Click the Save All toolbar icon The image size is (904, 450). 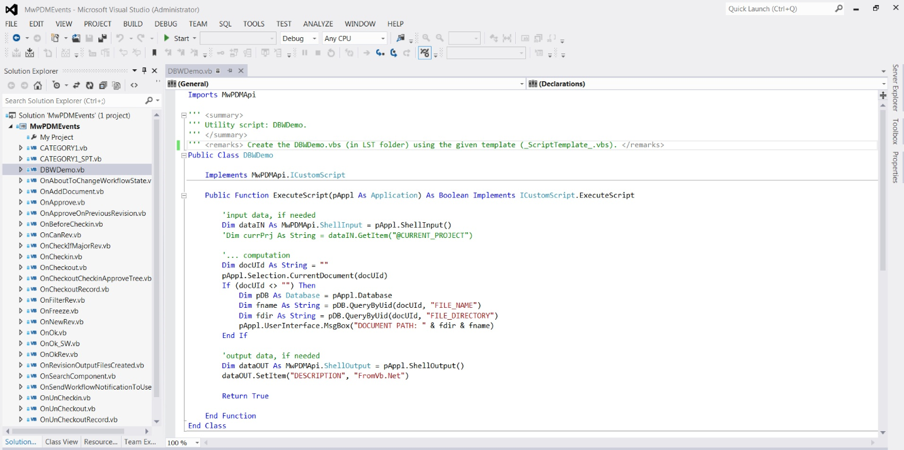click(102, 38)
